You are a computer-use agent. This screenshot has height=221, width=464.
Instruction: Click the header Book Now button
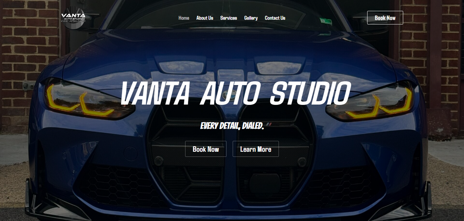[385, 18]
